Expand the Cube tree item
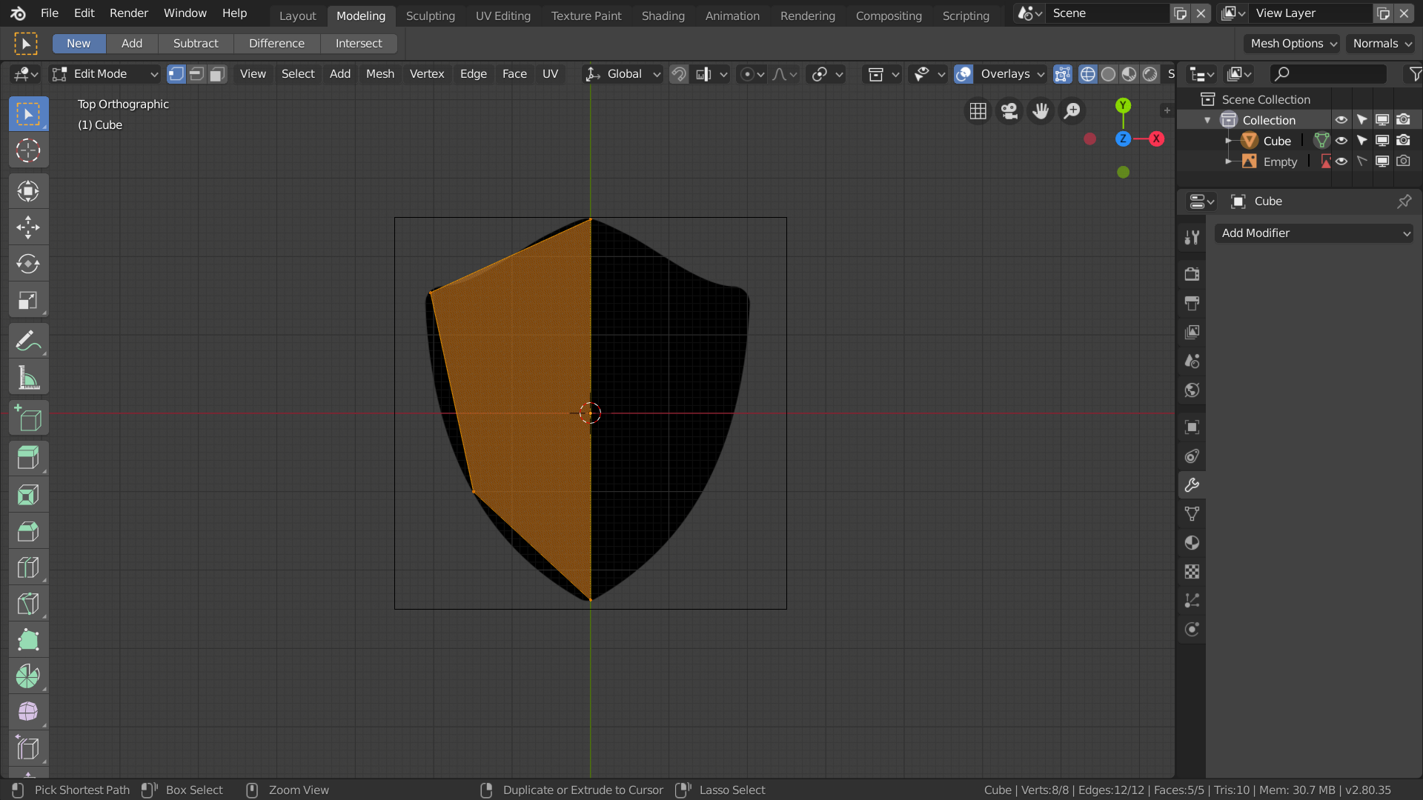Image resolution: width=1423 pixels, height=800 pixels. coord(1228,141)
